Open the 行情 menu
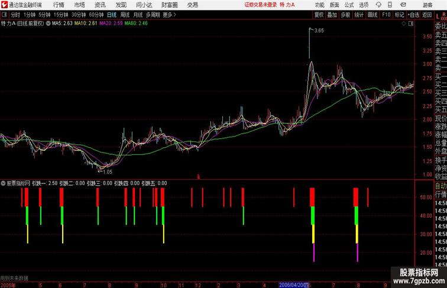Viewport: 447px width, 288px height. tap(59, 5)
